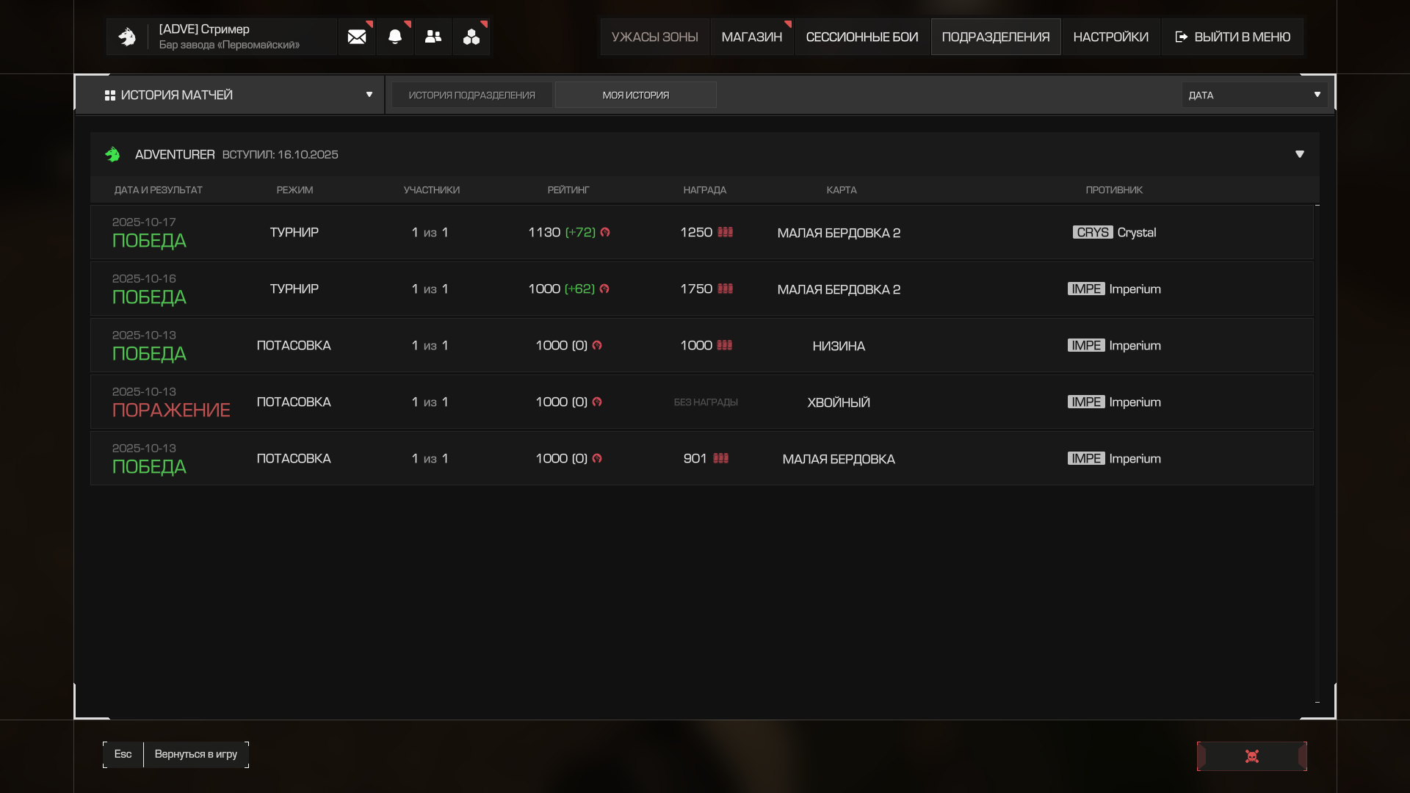This screenshot has height=793, width=1410.
Task: Open the friends group icon
Action: tap(433, 37)
